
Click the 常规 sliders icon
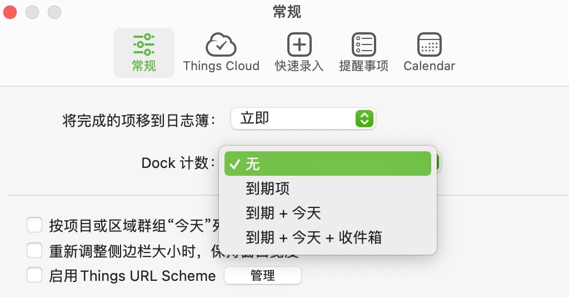click(x=144, y=44)
